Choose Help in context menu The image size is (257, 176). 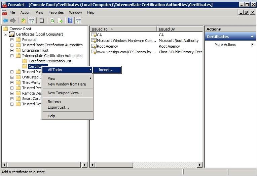(x=68, y=116)
